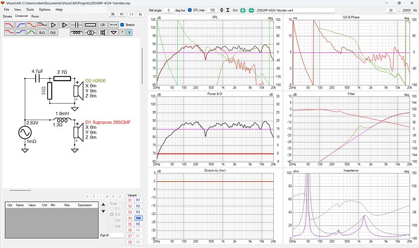The width and height of the screenshot is (419, 248).
Task: Save to variant slot S5
Action: pos(130,224)
